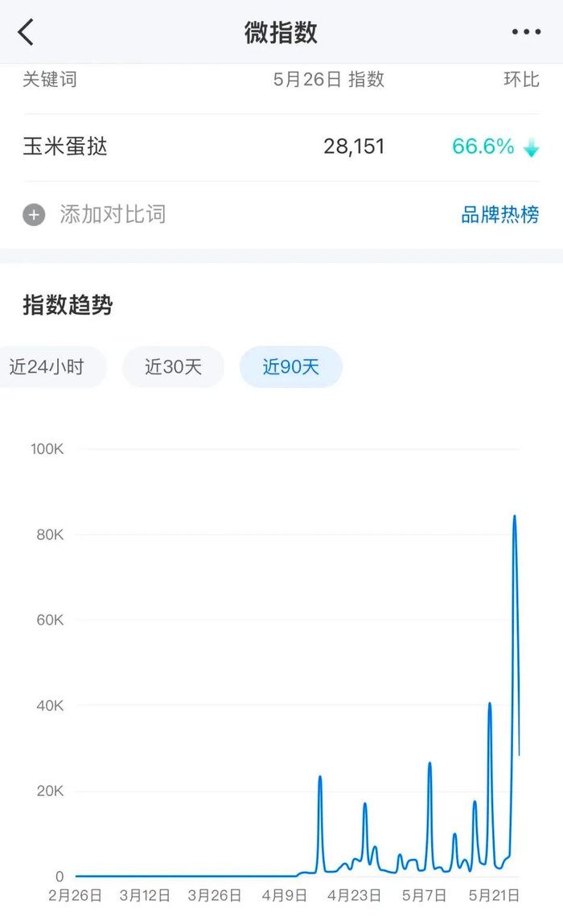Screen dimensions: 563x916
Task: Tap the 5月26日 指数 column header
Action: (x=329, y=79)
